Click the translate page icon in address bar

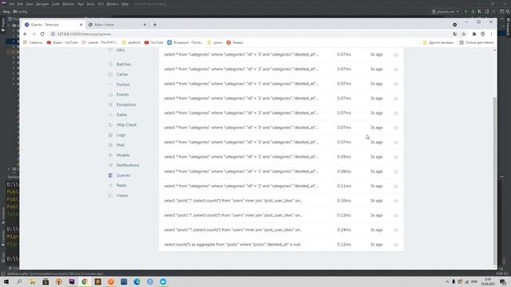(x=455, y=33)
